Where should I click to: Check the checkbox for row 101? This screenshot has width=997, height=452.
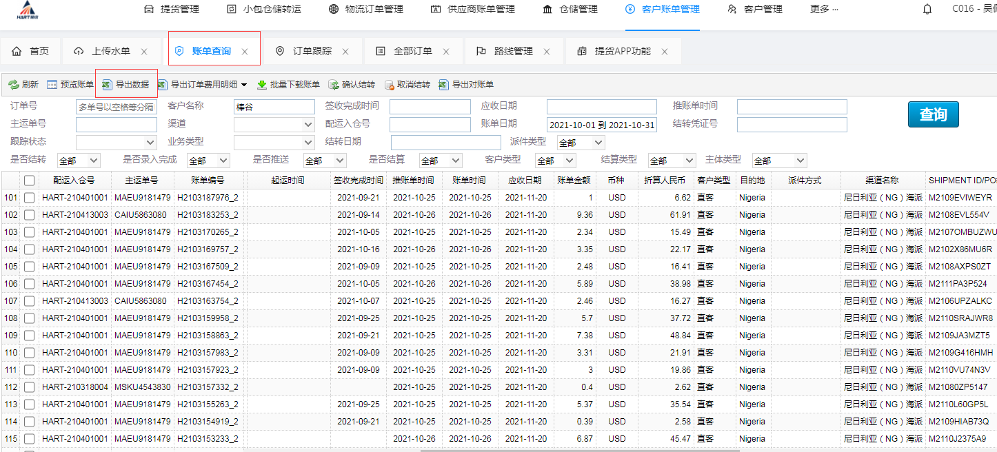[29, 198]
